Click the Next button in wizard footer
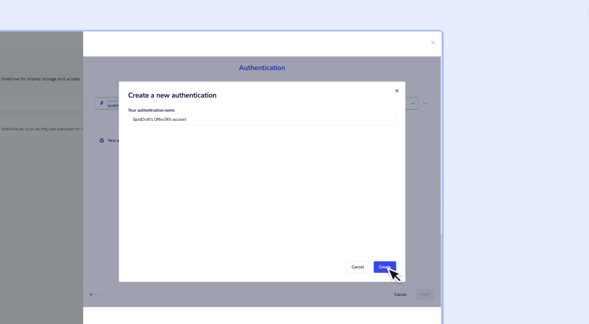The image size is (589, 324). 424,294
